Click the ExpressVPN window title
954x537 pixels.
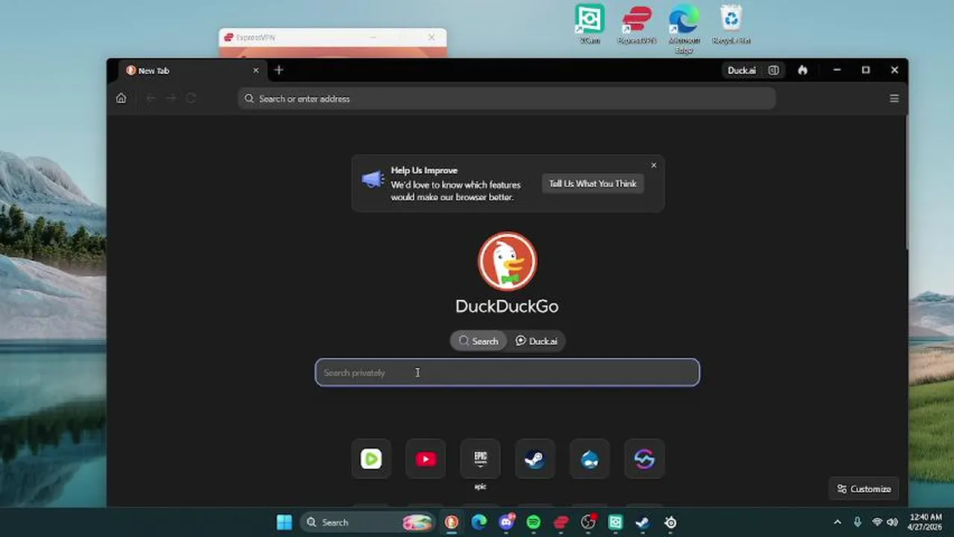point(255,37)
